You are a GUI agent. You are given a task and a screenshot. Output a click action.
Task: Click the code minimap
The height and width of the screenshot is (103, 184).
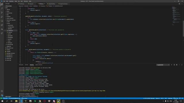pyautogui.click(x=176, y=16)
